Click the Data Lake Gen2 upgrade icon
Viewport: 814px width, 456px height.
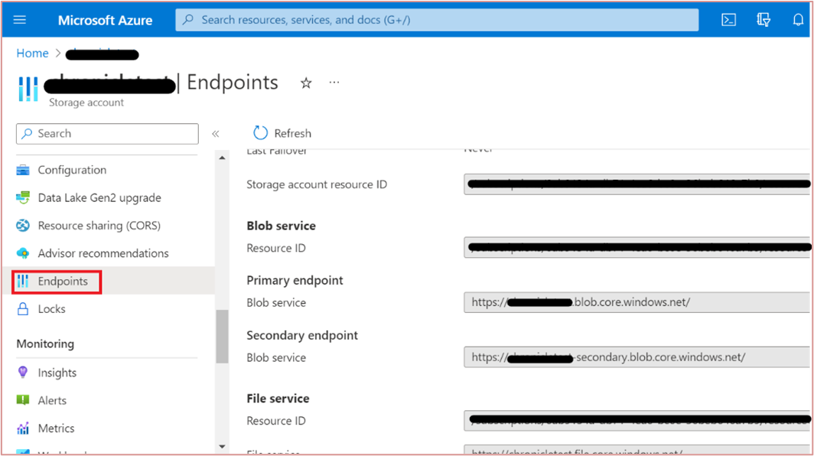tap(23, 198)
